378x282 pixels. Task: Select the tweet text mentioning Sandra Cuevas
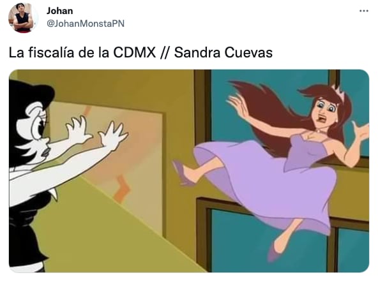(x=140, y=52)
